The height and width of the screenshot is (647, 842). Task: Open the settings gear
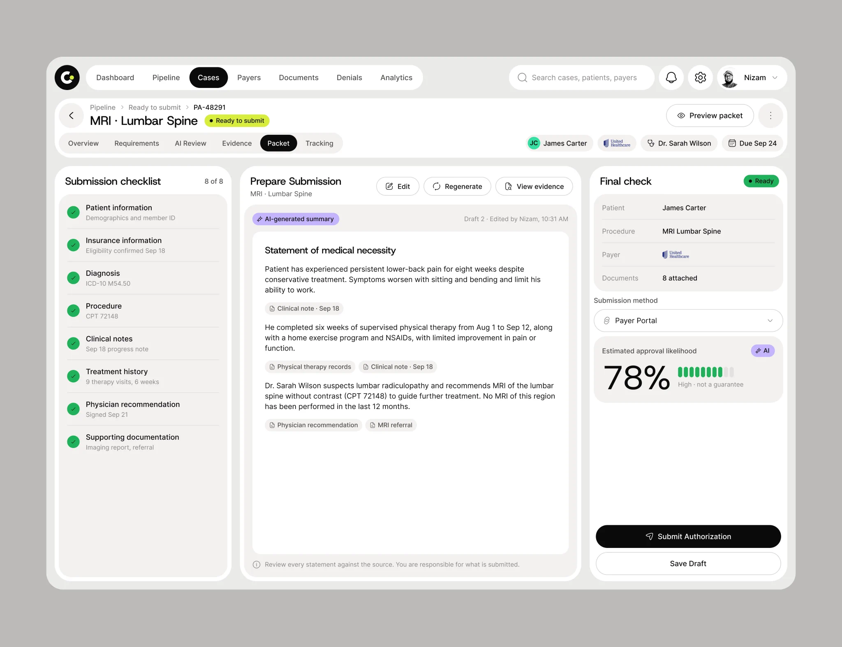pyautogui.click(x=700, y=77)
